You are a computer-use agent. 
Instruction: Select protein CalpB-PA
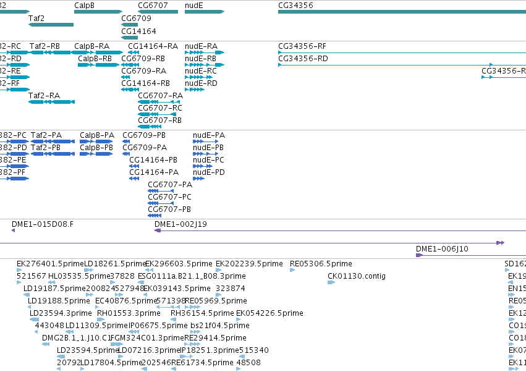pos(97,135)
